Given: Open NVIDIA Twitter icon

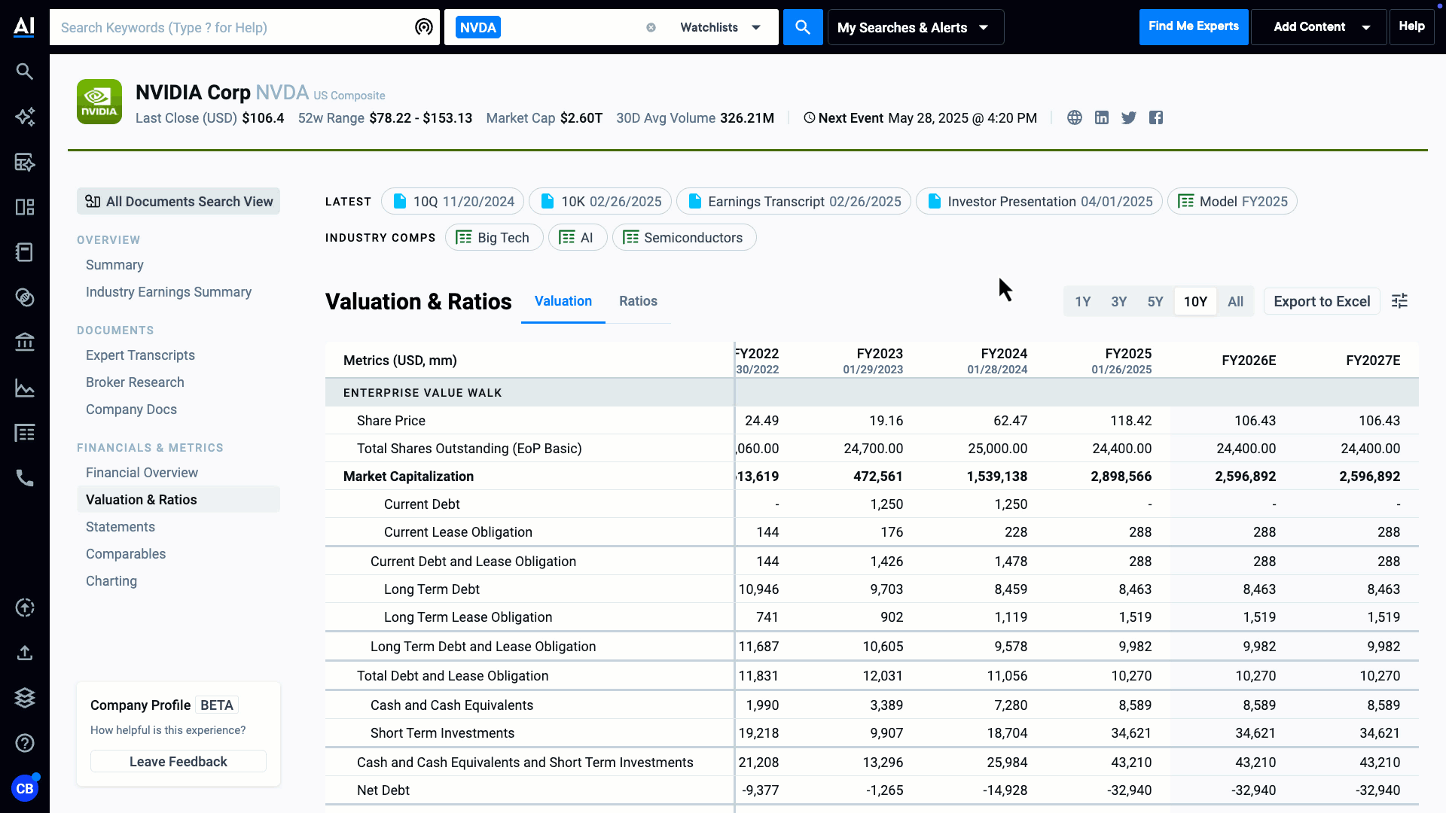Looking at the screenshot, I should point(1129,117).
